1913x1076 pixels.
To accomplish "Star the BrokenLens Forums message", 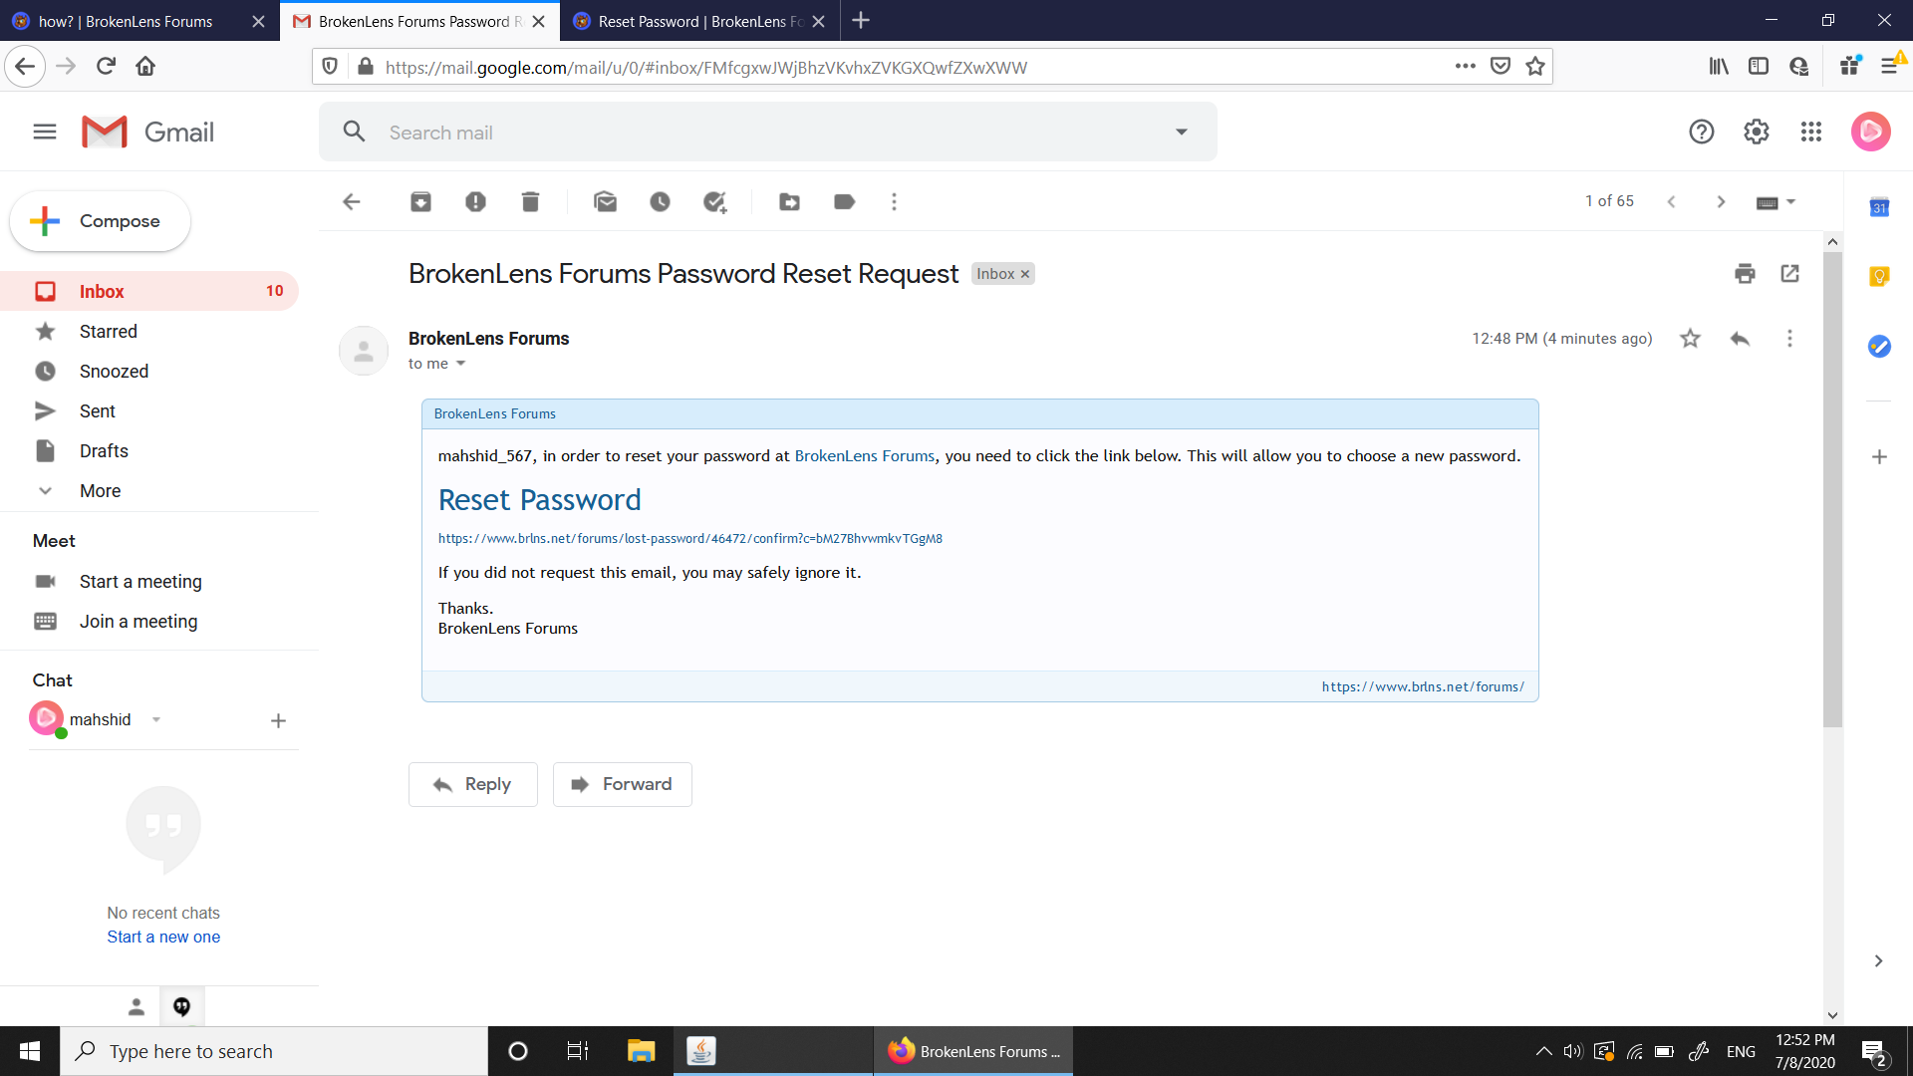I will tap(1690, 339).
